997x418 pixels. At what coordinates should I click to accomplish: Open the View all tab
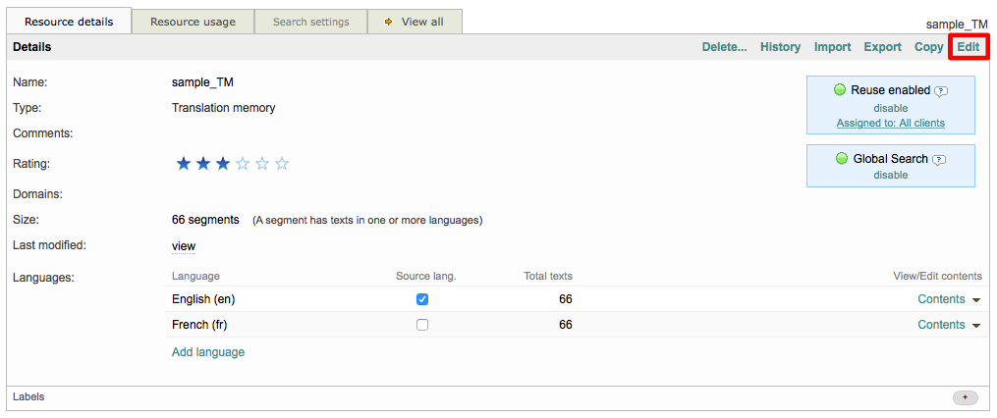pos(414,22)
